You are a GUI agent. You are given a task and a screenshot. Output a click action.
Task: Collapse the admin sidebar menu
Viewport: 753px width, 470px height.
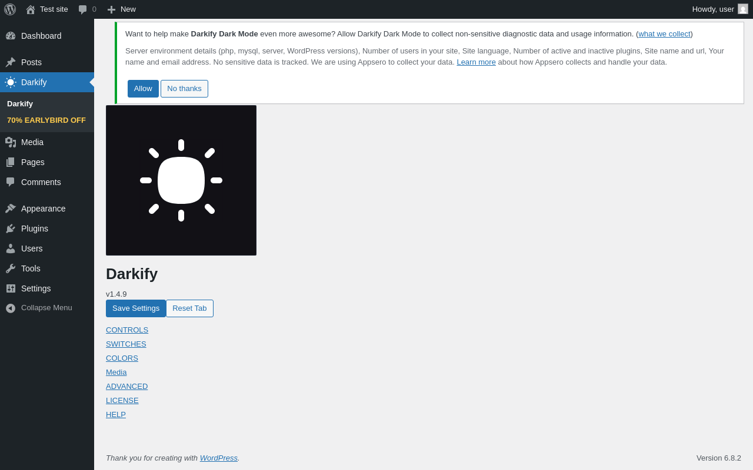click(x=47, y=308)
